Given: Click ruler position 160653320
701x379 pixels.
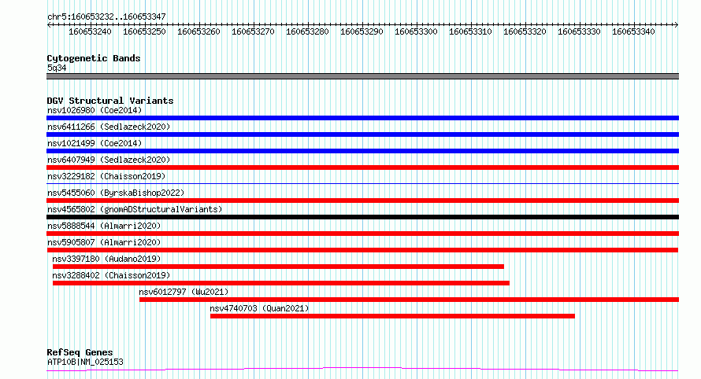Looking at the screenshot, I should click(525, 31).
